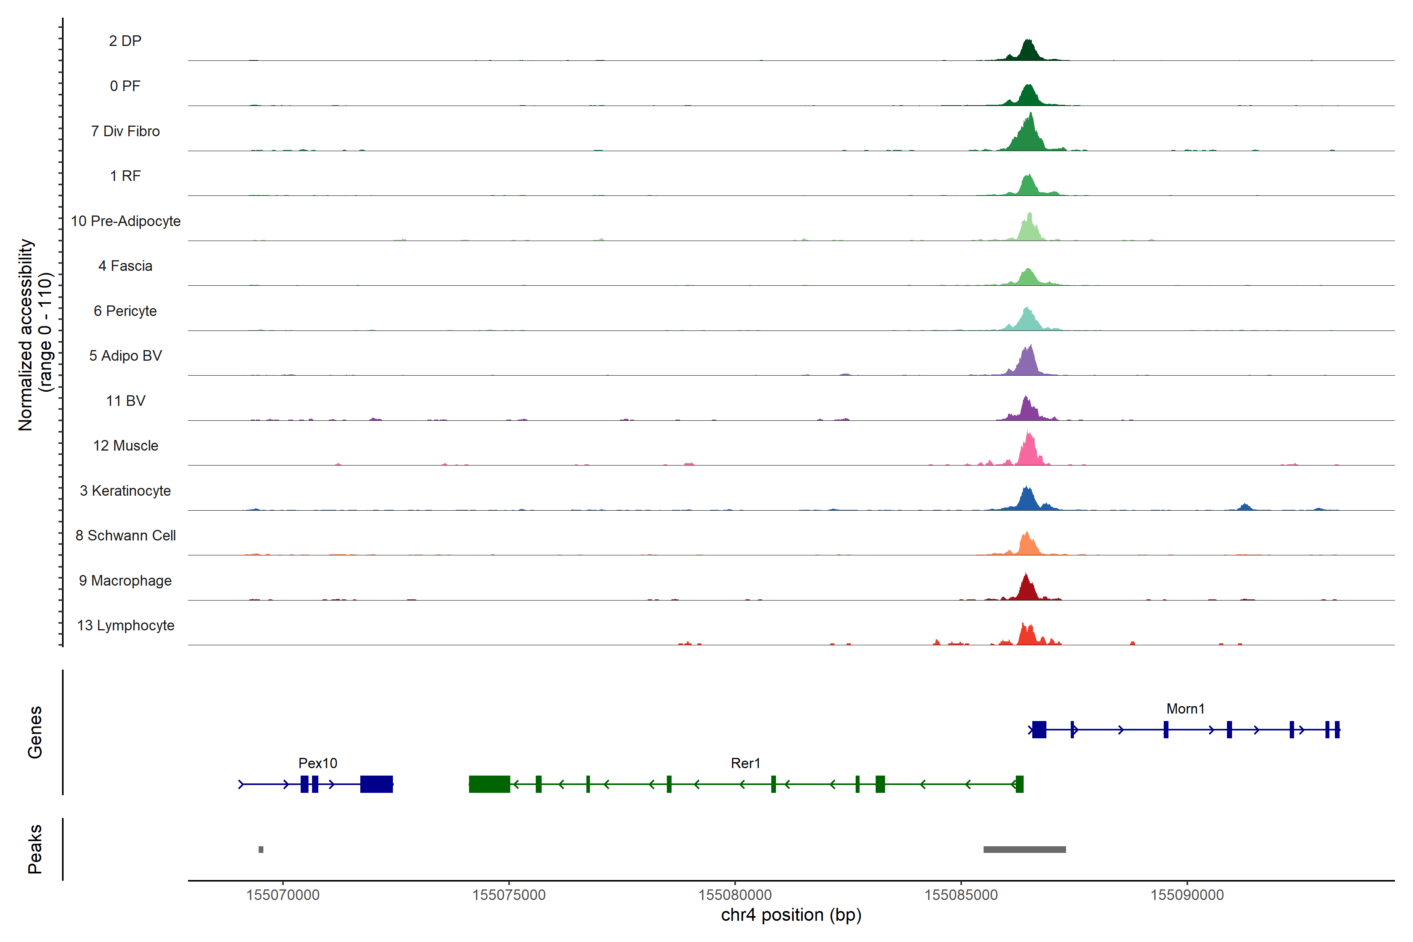Click the 155080000 axis tick label
Viewport: 1413px width, 942px height.
tap(735, 895)
